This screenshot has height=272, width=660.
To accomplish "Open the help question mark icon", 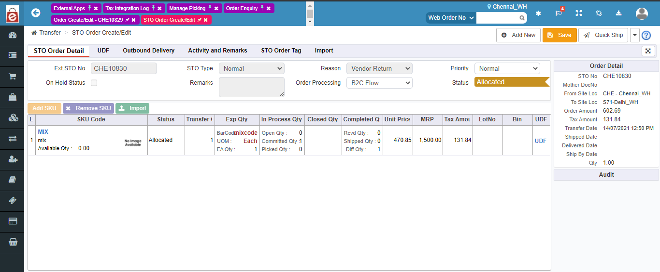I will click(x=646, y=35).
